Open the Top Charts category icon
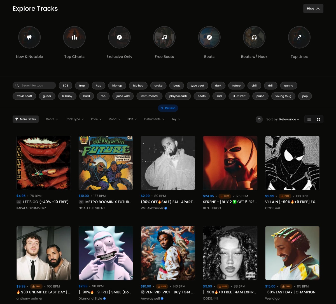Image resolution: width=336 pixels, height=304 pixels. (x=74, y=37)
